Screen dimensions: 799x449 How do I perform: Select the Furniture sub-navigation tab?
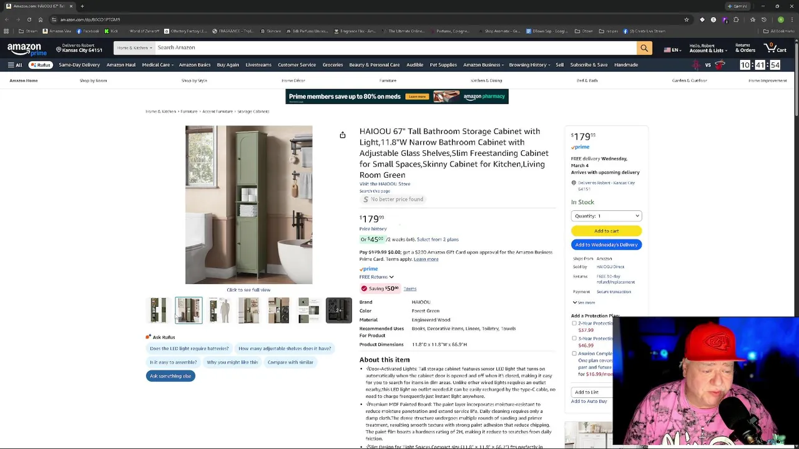click(x=388, y=80)
